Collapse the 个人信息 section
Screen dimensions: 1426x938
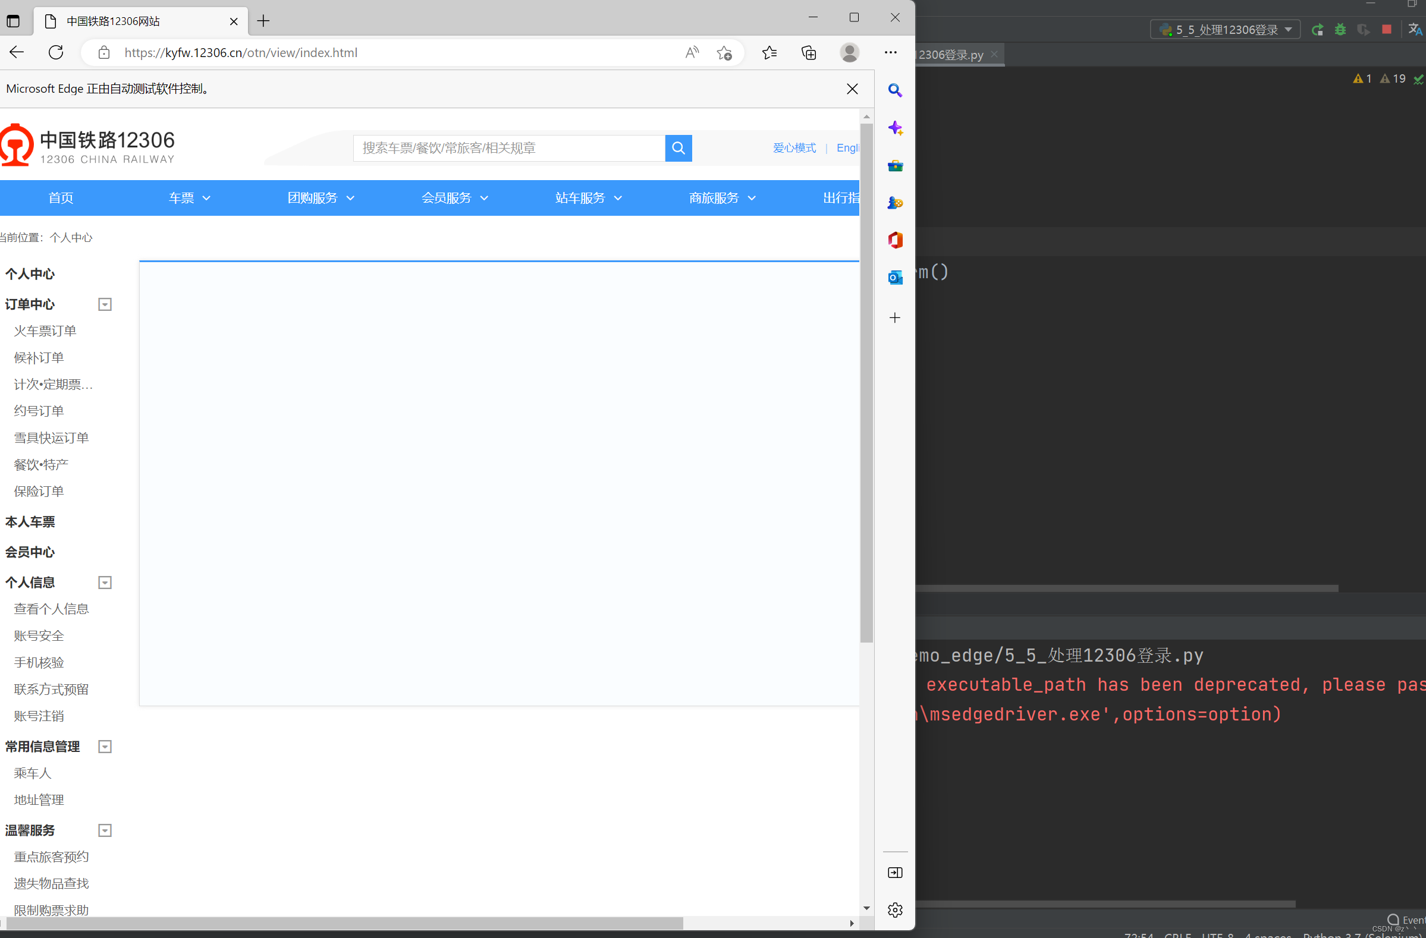(105, 583)
